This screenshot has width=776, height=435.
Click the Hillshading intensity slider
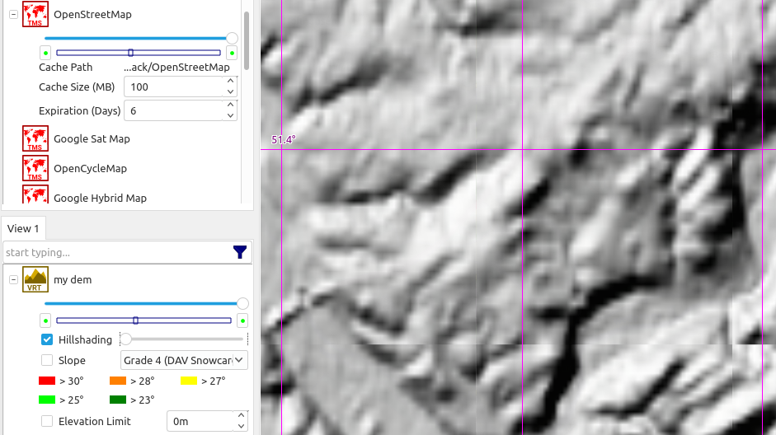pos(184,339)
